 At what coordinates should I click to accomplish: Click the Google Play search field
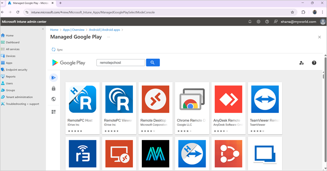121,63
